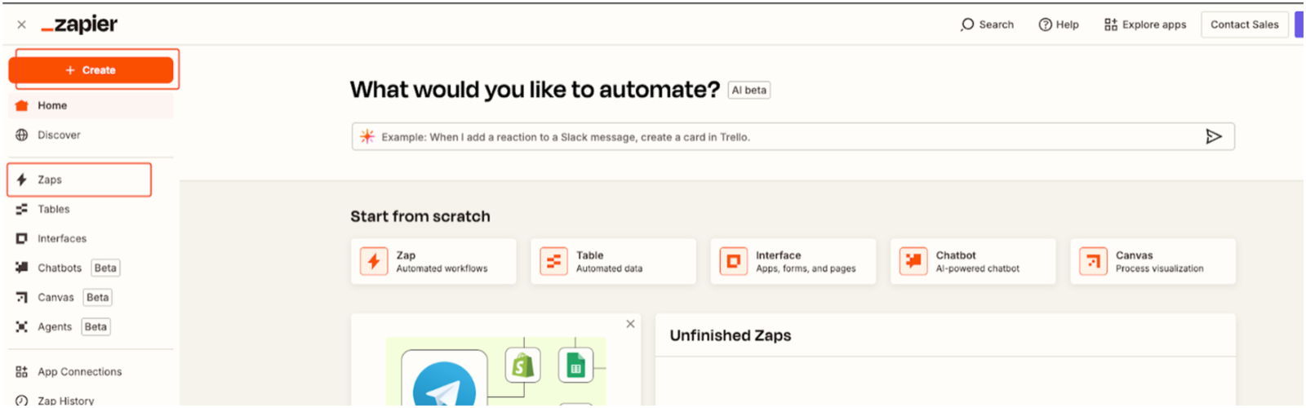Click the automation prompt input field

click(793, 136)
